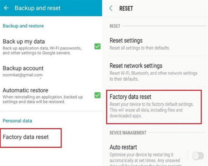Tap Factory data reset under Personal data

click(26, 137)
